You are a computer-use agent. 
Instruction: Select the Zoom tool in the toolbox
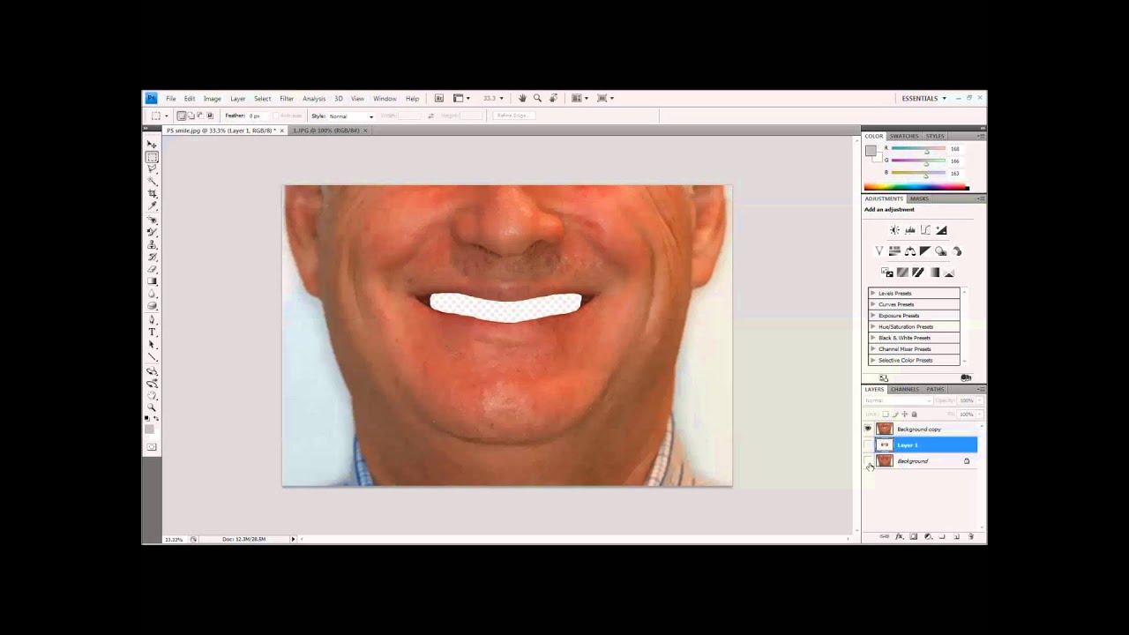[x=152, y=408]
